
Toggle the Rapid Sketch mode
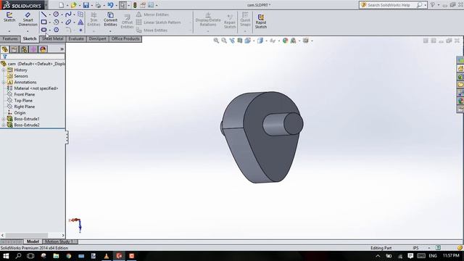(261, 21)
